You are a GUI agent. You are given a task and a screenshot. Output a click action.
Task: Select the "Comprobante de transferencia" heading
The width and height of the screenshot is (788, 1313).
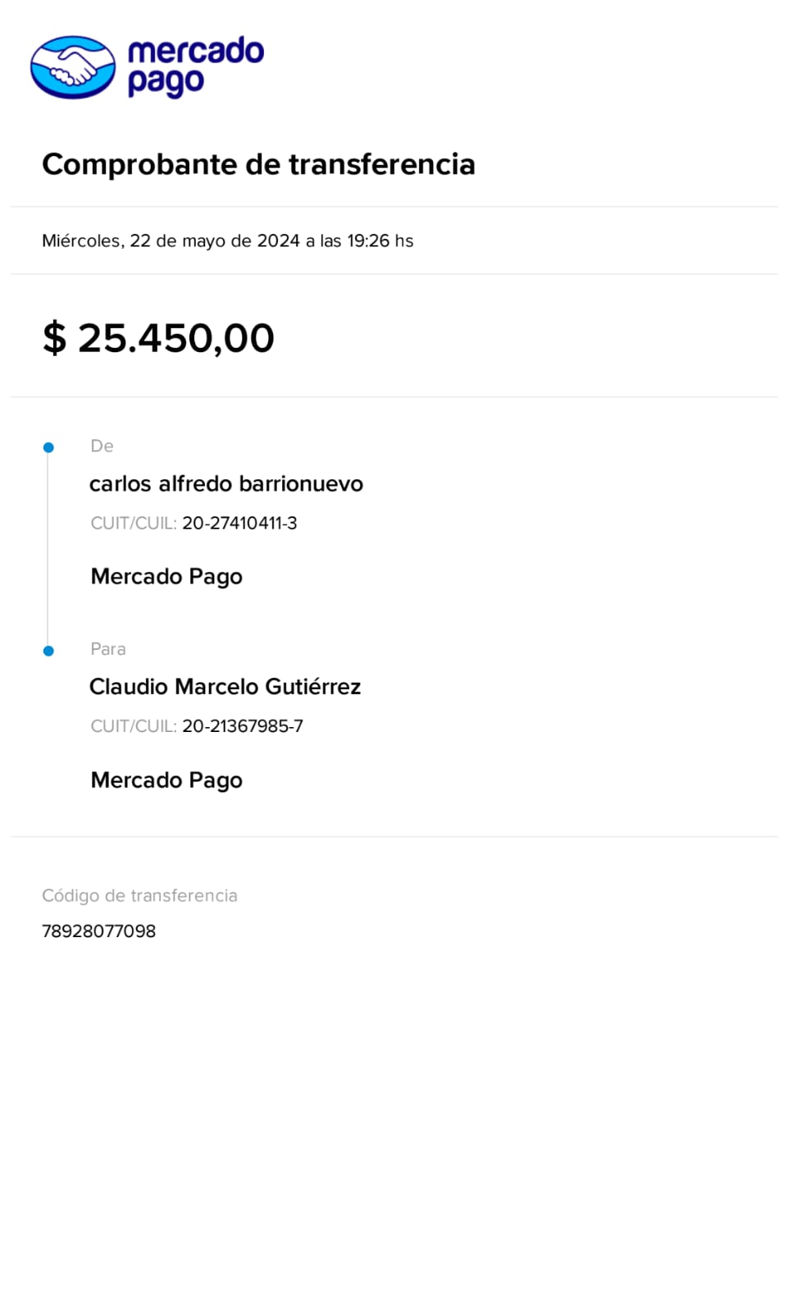(258, 164)
